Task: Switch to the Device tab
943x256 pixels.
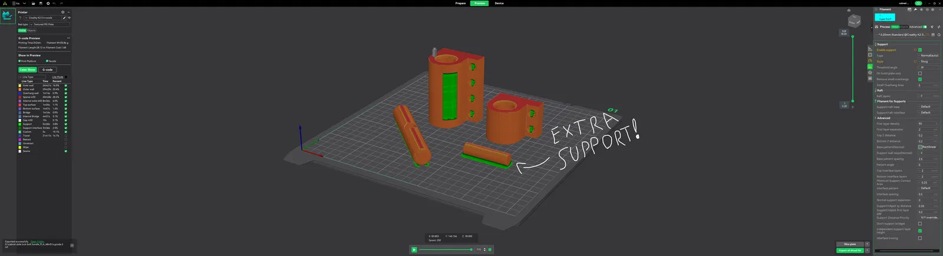Action: coord(499,4)
